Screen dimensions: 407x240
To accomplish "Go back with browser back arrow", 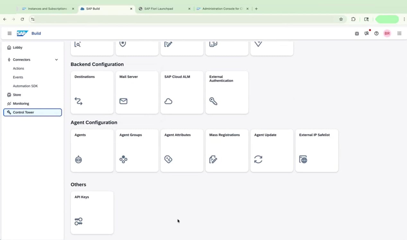I will pyautogui.click(x=5, y=19).
